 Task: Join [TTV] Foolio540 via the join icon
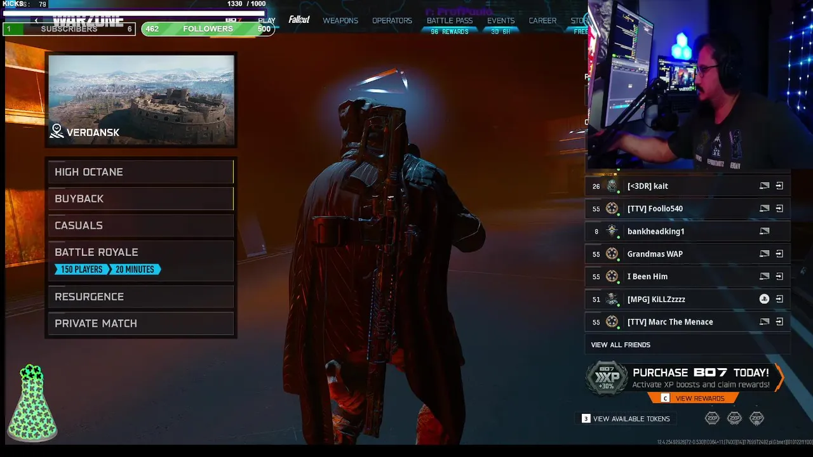point(779,209)
